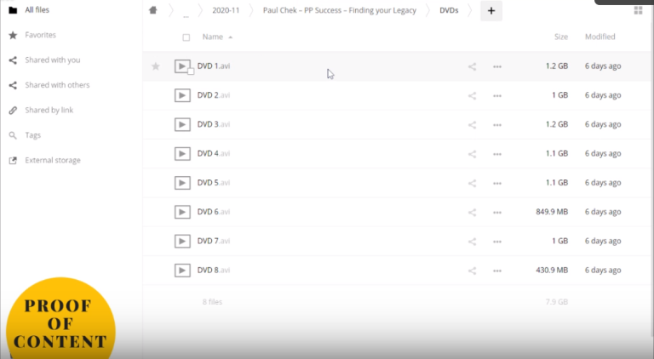Share DVD 4.avi using its share icon

click(472, 154)
